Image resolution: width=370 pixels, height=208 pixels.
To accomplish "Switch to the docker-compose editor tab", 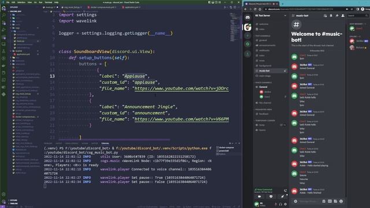I will [x=102, y=8].
